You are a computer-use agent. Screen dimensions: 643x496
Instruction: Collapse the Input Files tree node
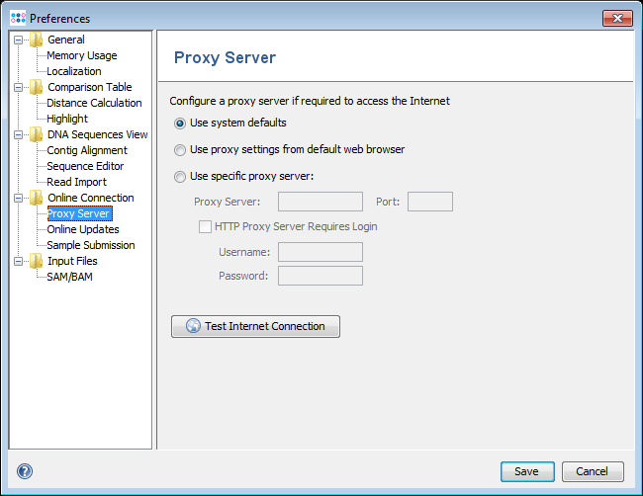point(18,262)
